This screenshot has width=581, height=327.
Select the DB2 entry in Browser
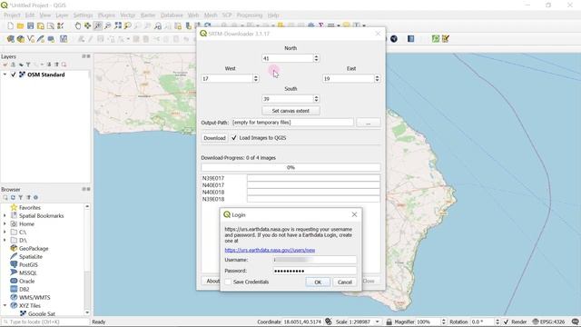pos(24,289)
